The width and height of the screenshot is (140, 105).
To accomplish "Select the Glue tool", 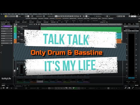I will [x=65, y=16].
